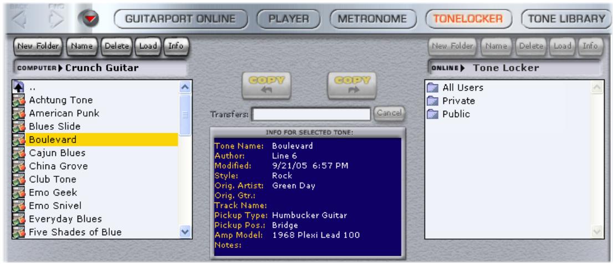The height and width of the screenshot is (264, 613).
Task: Click the Computer Crunch Guitar path bar
Action: (x=100, y=68)
